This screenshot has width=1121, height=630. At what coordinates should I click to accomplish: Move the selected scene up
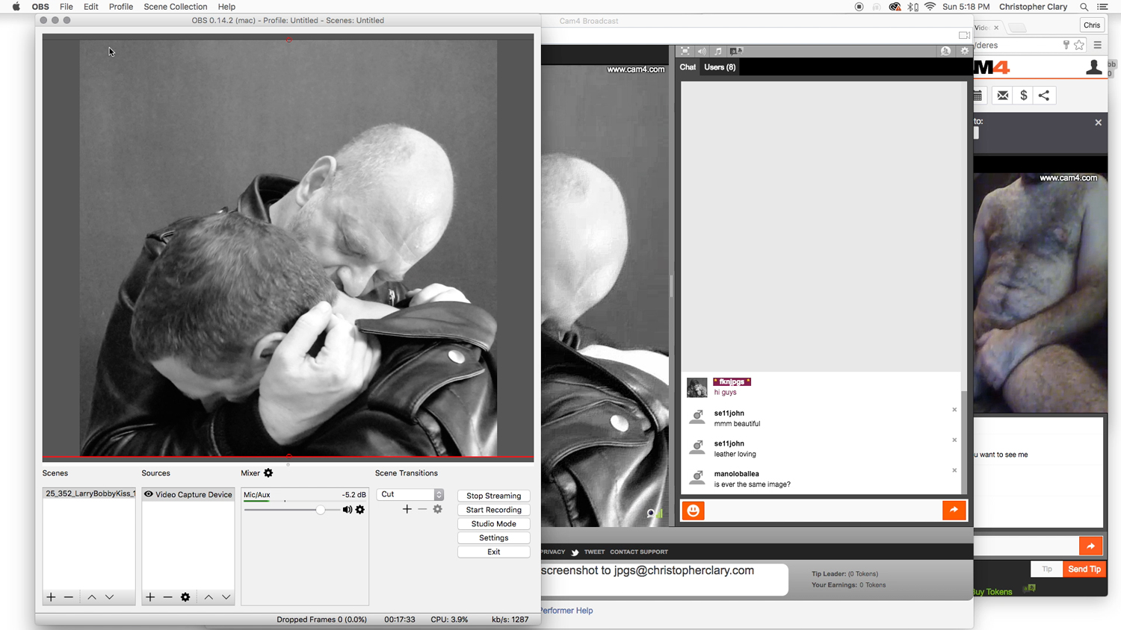(x=92, y=597)
